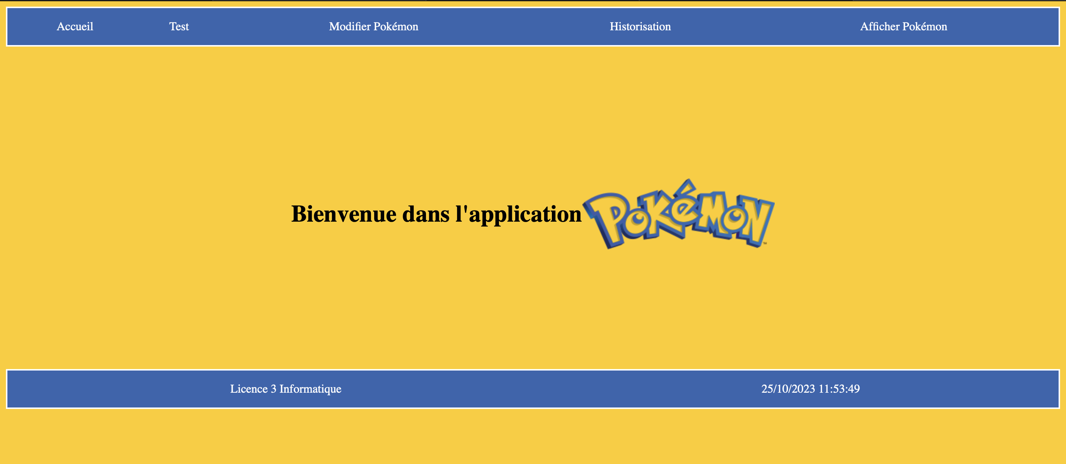
Task: Open the Accueil navigation link
Action: pos(75,27)
